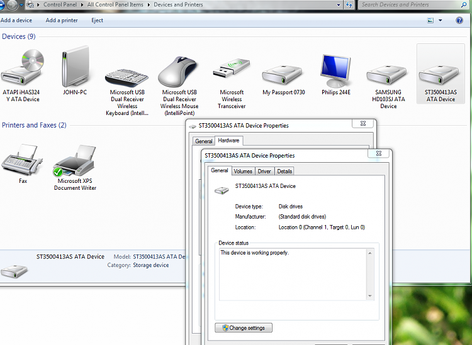Select Microsoft USB Dual Receiver Wireless Keyboard icon

(x=126, y=78)
